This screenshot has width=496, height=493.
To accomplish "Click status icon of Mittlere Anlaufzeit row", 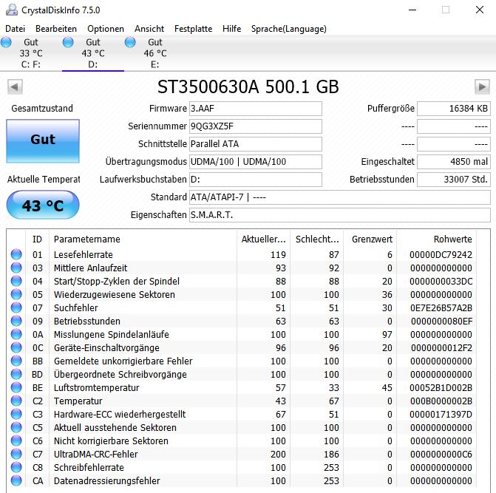I will point(16,268).
